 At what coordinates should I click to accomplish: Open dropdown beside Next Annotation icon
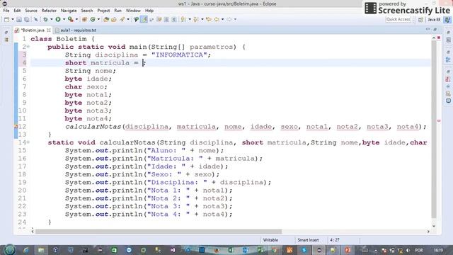point(190,19)
